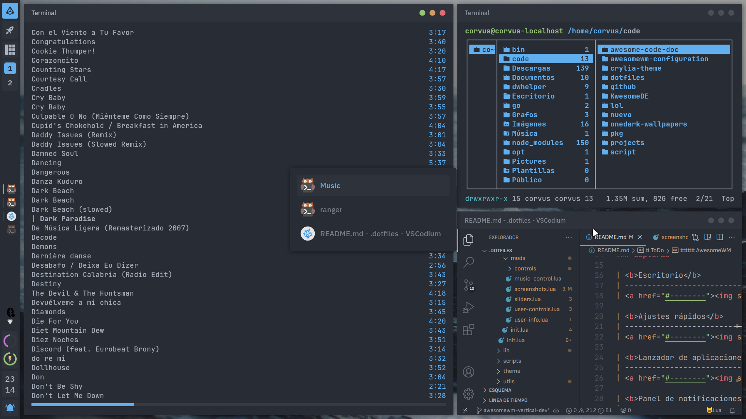The image size is (746, 419).
Task: Open Source Control view with badge 10
Action: pos(469,285)
